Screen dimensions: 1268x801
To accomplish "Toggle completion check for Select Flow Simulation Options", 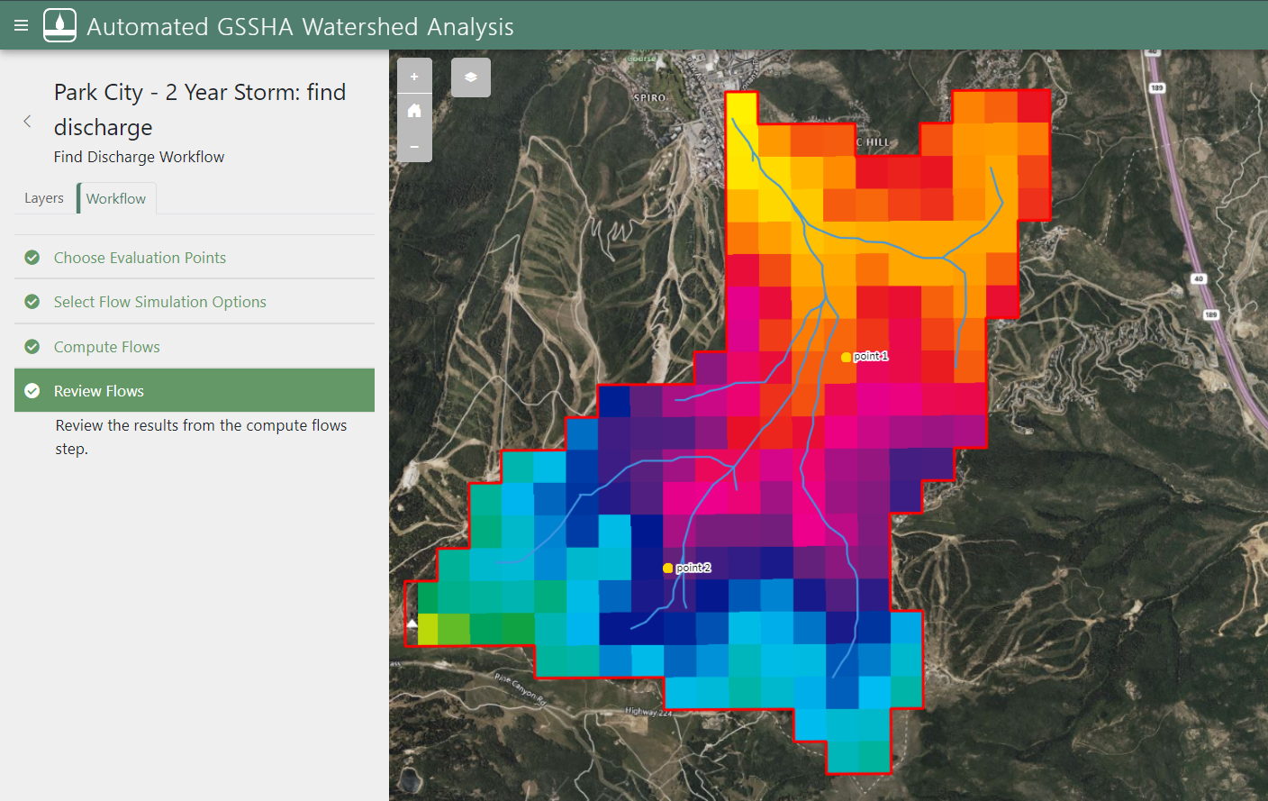I will [32, 301].
